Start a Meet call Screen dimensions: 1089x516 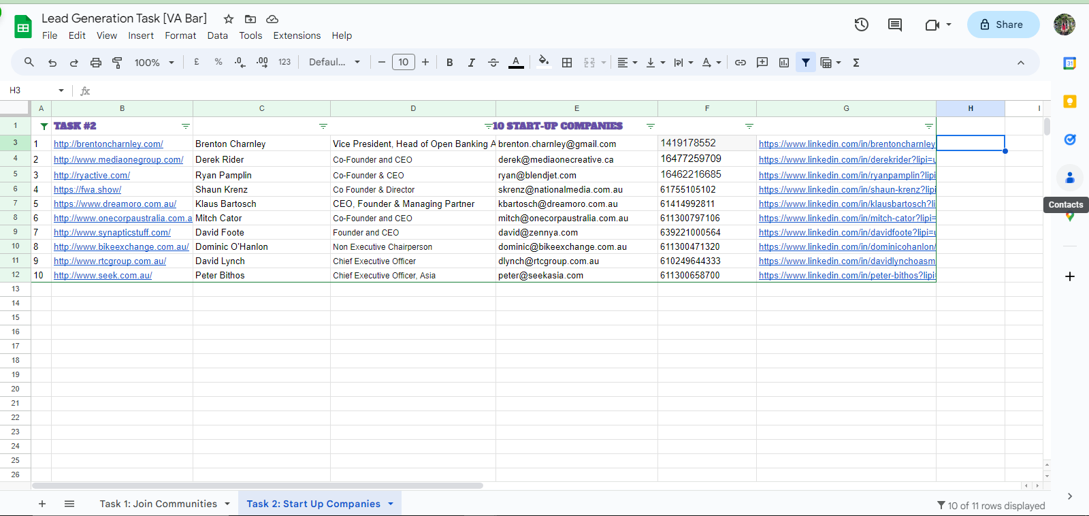[938, 25]
